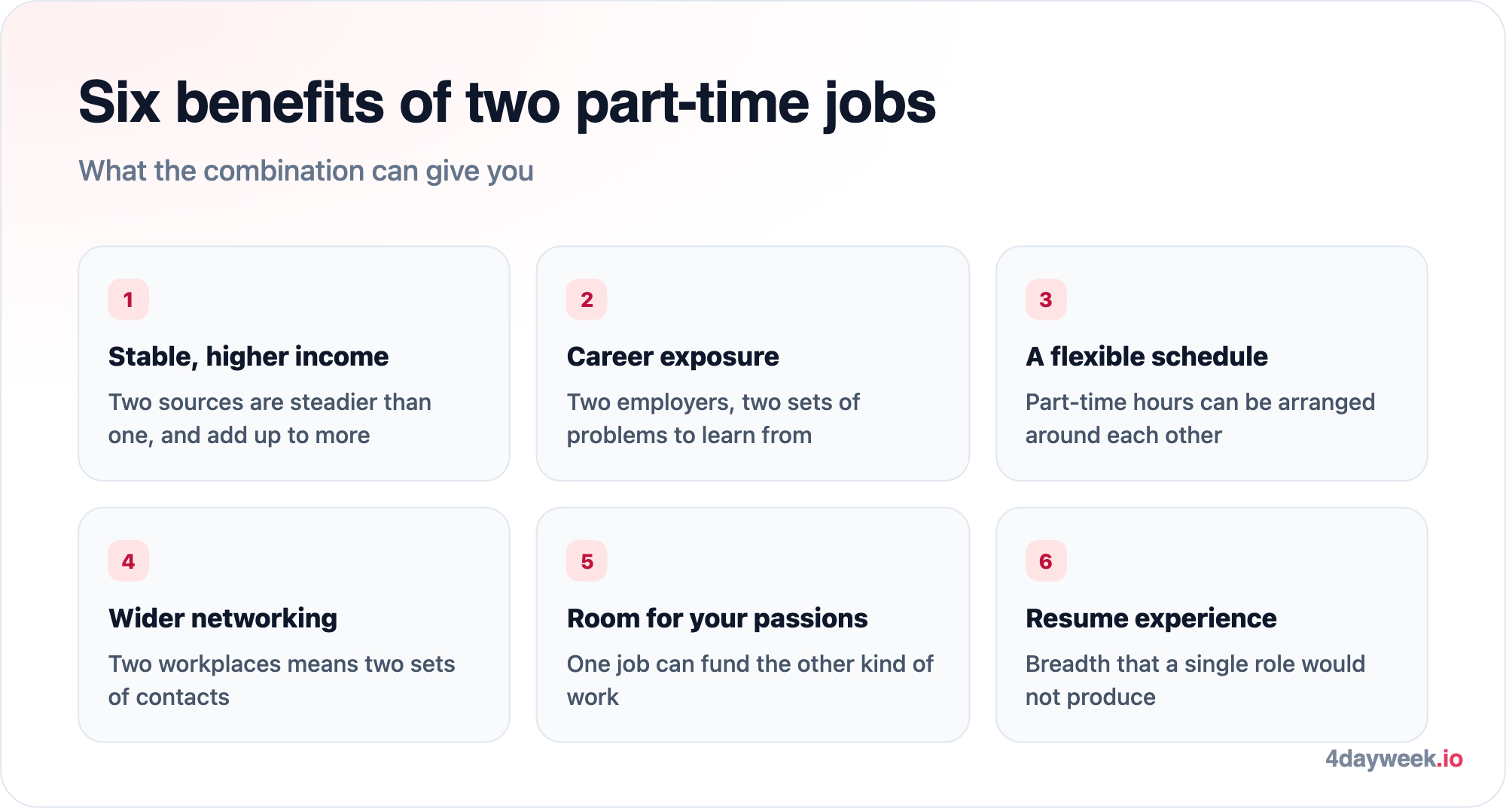Click the number 4 badge
Image resolution: width=1506 pixels, height=808 pixels.
(128, 561)
